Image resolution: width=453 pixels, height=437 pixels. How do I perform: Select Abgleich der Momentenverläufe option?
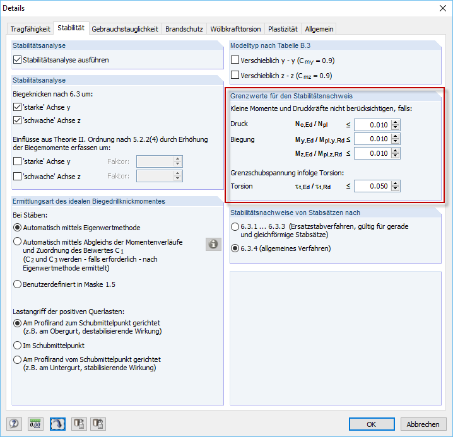17,242
